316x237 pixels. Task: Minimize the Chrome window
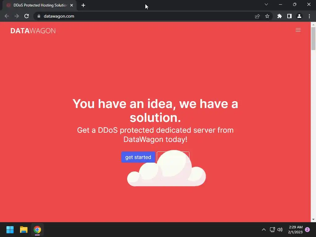[280, 4]
